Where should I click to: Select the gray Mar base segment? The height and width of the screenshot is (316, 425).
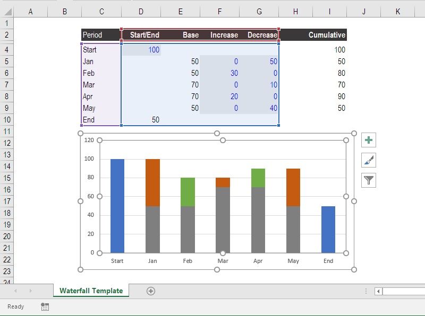pyautogui.click(x=223, y=217)
